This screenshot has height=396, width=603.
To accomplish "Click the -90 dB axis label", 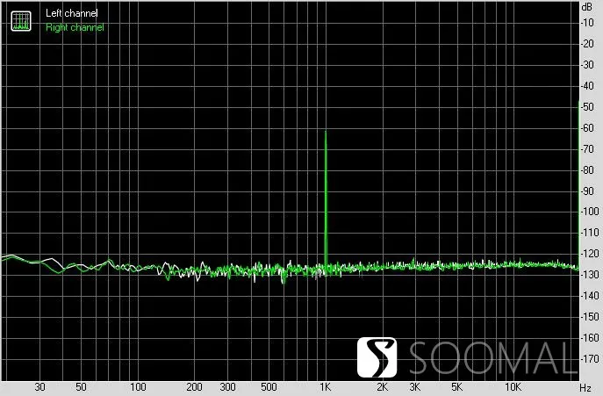I will click(x=587, y=191).
